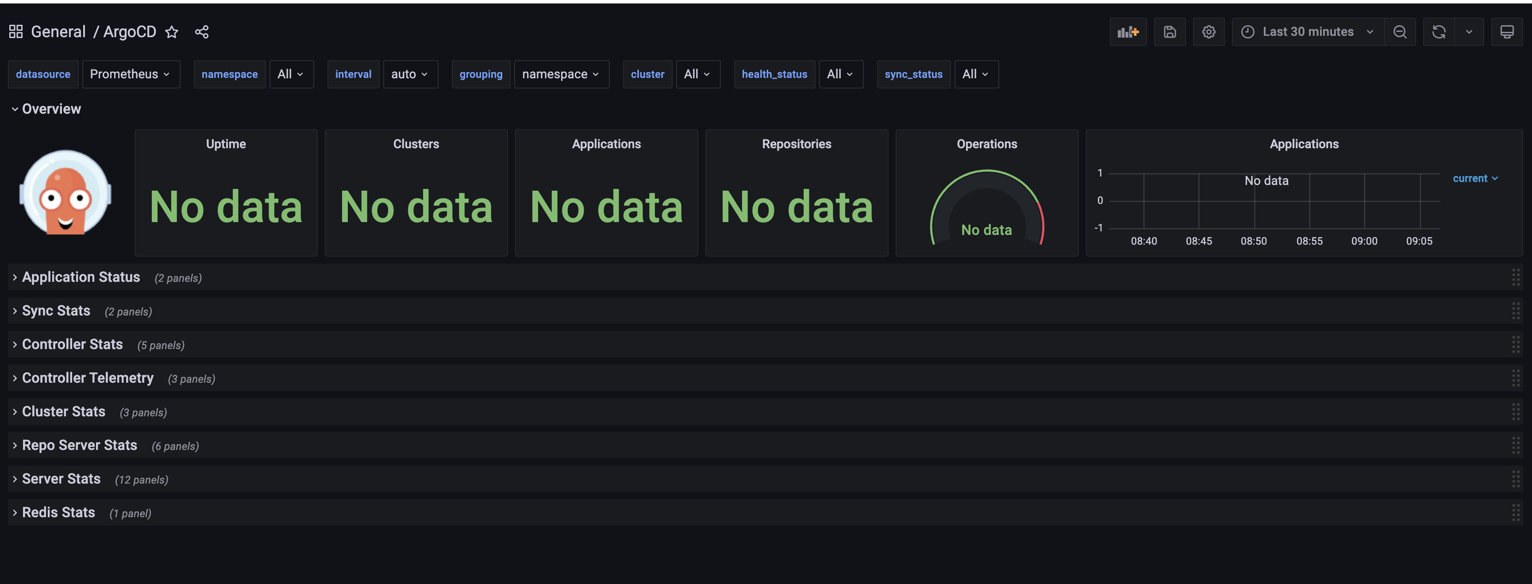The height and width of the screenshot is (584, 1532).
Task: Star the ArgoCD dashboard
Action: pyautogui.click(x=171, y=32)
